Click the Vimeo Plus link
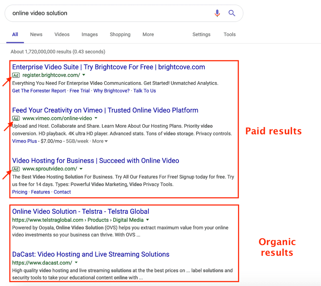The image size is (321, 286). 24,141
